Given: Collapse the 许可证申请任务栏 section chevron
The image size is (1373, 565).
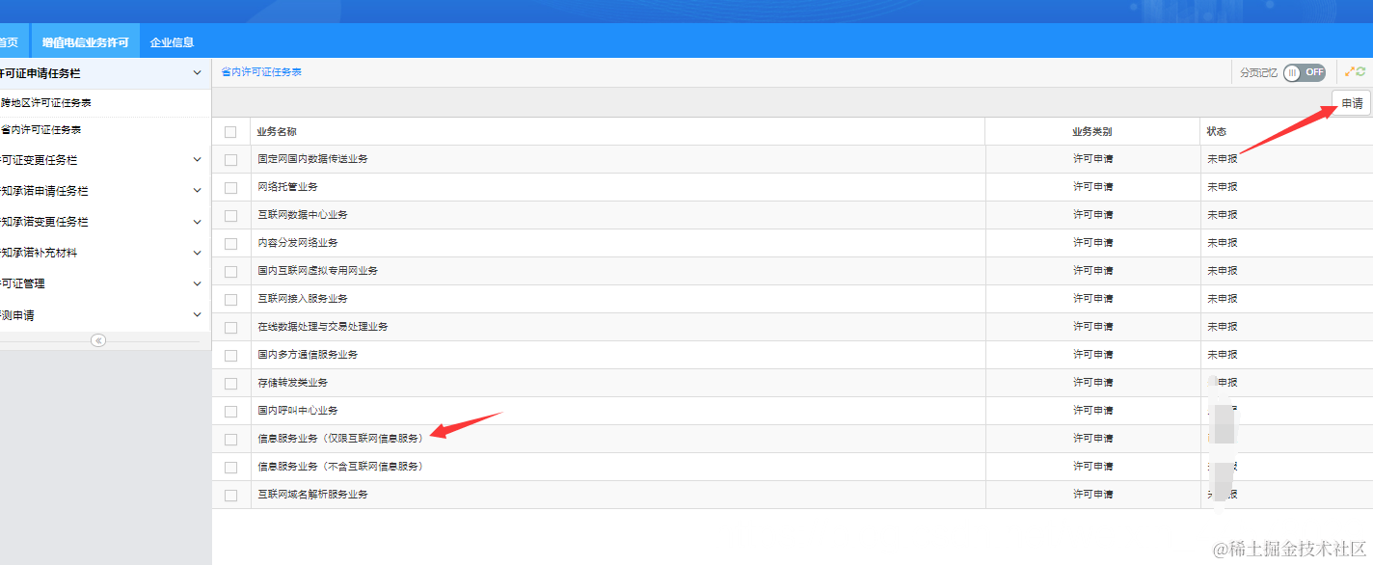Looking at the screenshot, I should (197, 73).
